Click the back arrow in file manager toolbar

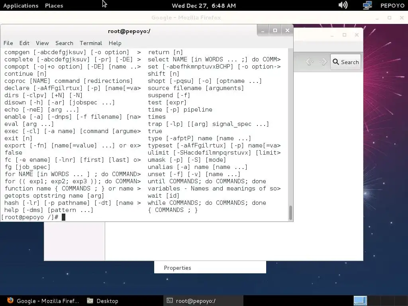310,62
